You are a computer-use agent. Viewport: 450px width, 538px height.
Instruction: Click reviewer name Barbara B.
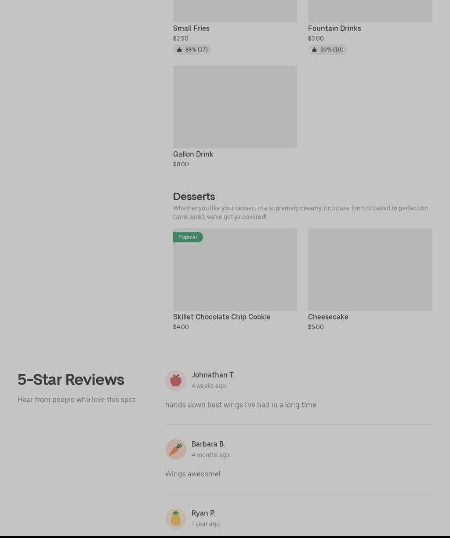(208, 444)
